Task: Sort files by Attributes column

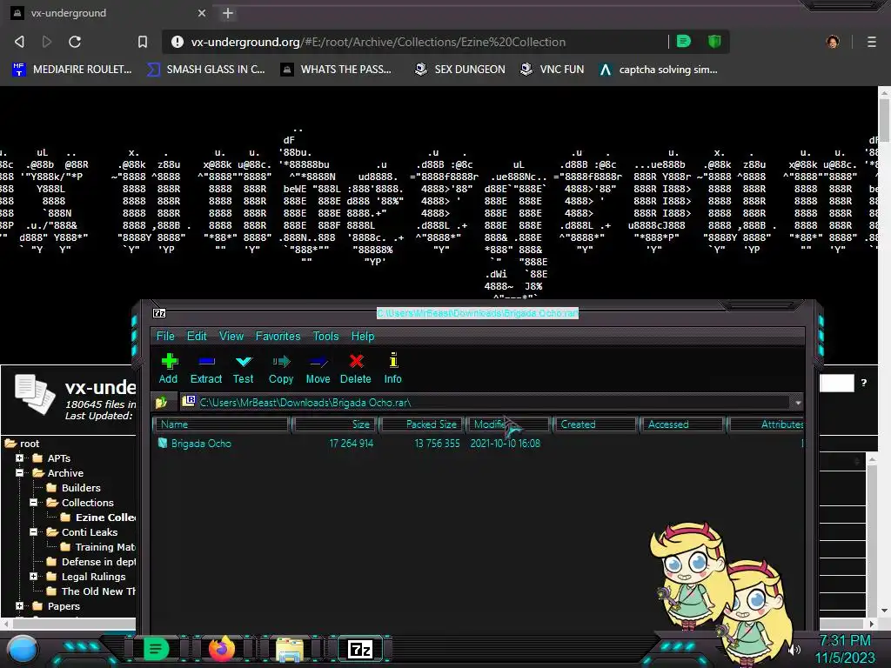Action: pyautogui.click(x=766, y=424)
